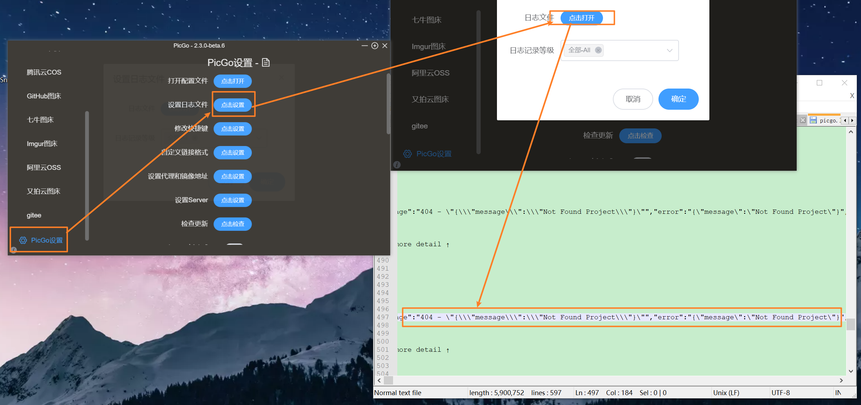The height and width of the screenshot is (405, 861).
Task: Open PicGo设置 in left PicGo sidebar
Action: point(41,240)
